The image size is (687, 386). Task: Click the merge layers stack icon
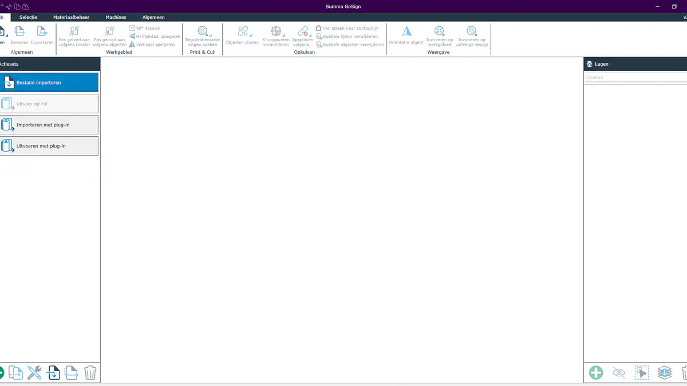tap(664, 373)
